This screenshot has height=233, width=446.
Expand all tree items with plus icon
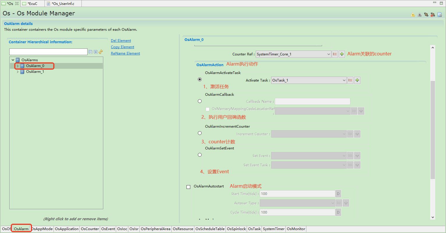96,52
